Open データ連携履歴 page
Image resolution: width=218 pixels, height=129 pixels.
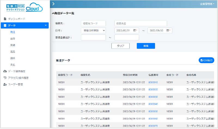[17, 71]
